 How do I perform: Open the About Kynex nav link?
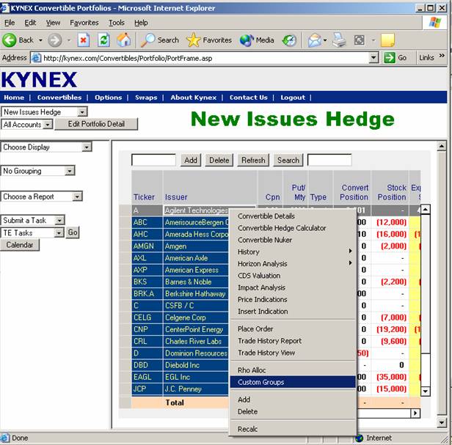194,98
